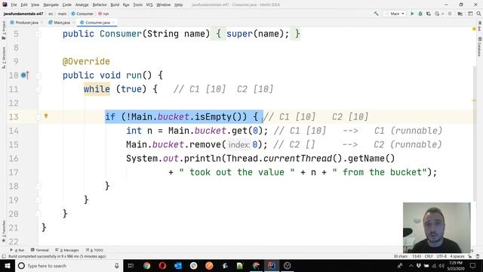The width and height of the screenshot is (483, 272).
Task: Open Windows Start menu
Action: coord(7,265)
